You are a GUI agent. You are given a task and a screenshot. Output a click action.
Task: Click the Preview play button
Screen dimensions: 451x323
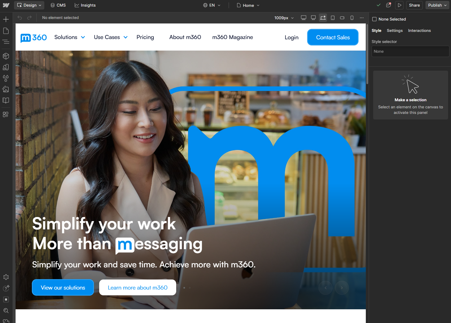point(400,5)
